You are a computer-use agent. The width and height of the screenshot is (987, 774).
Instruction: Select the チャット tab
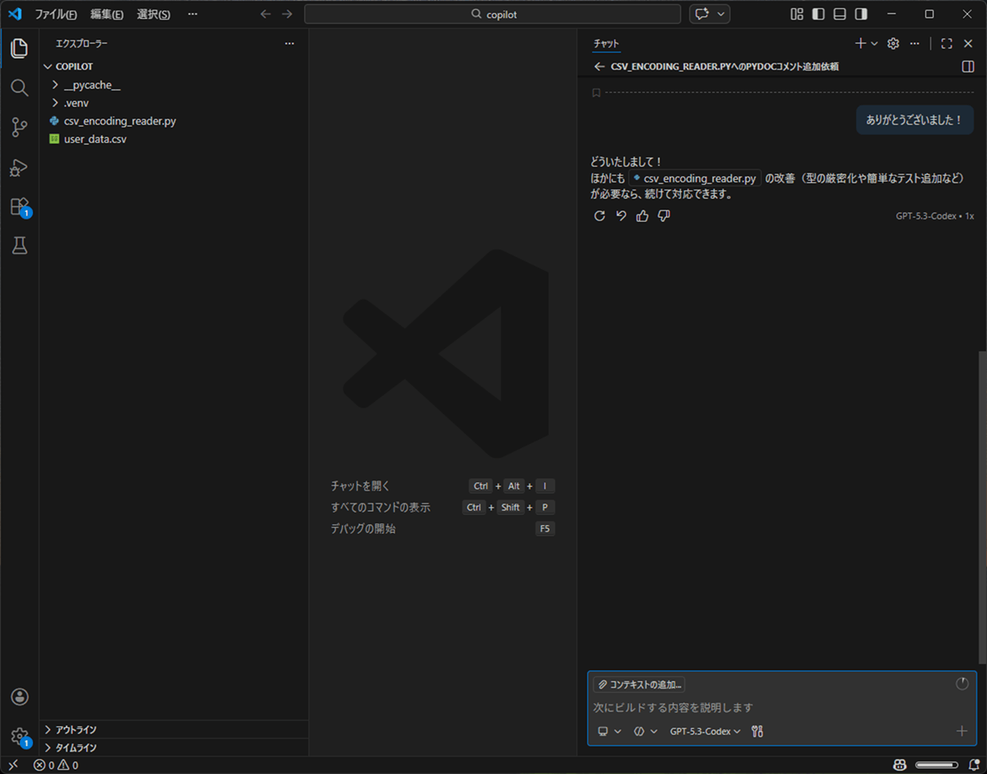pyautogui.click(x=606, y=44)
